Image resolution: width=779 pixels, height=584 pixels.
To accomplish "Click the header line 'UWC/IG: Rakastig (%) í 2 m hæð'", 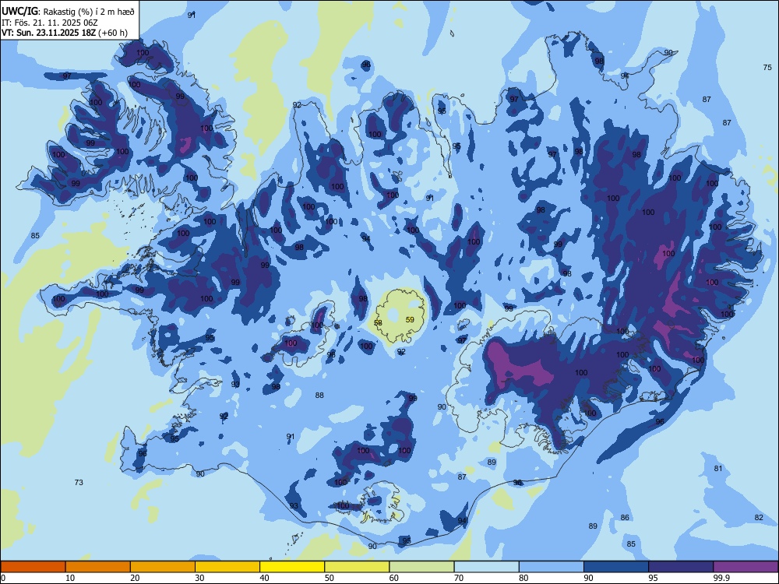I will point(68,12).
